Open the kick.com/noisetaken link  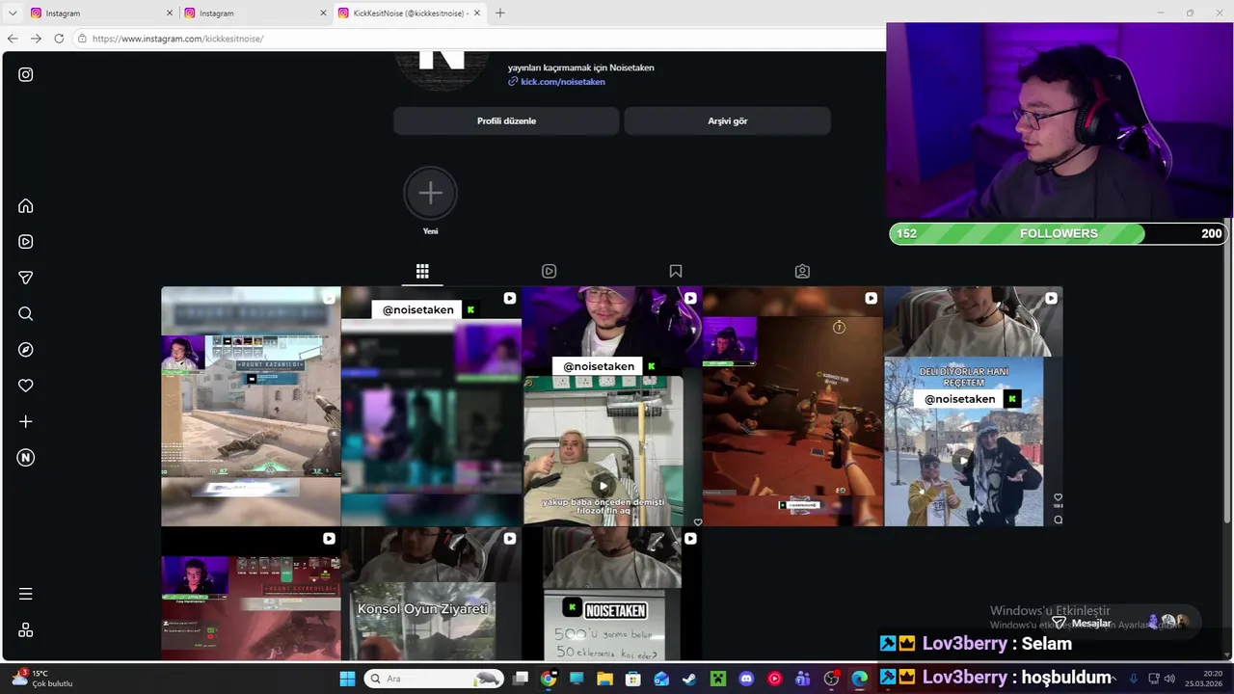563,82
